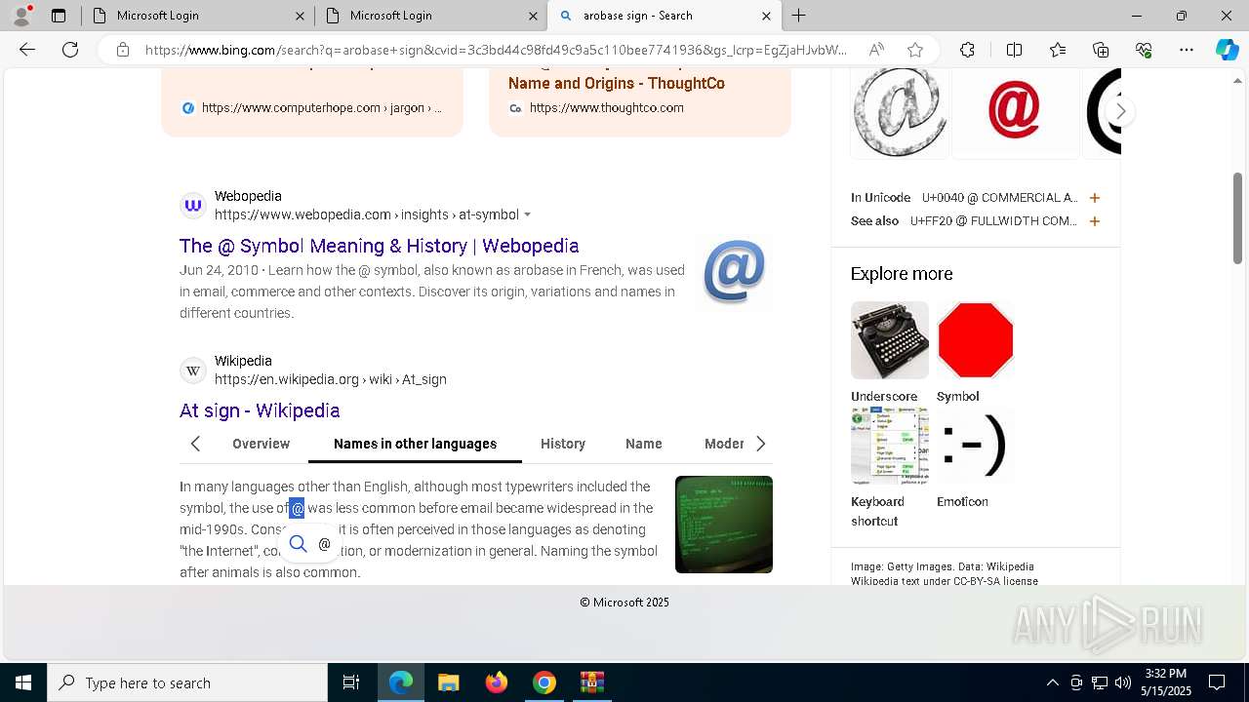Screen dimensions: 1249x702
Task: Add this page to favorites star
Action: click(915, 50)
